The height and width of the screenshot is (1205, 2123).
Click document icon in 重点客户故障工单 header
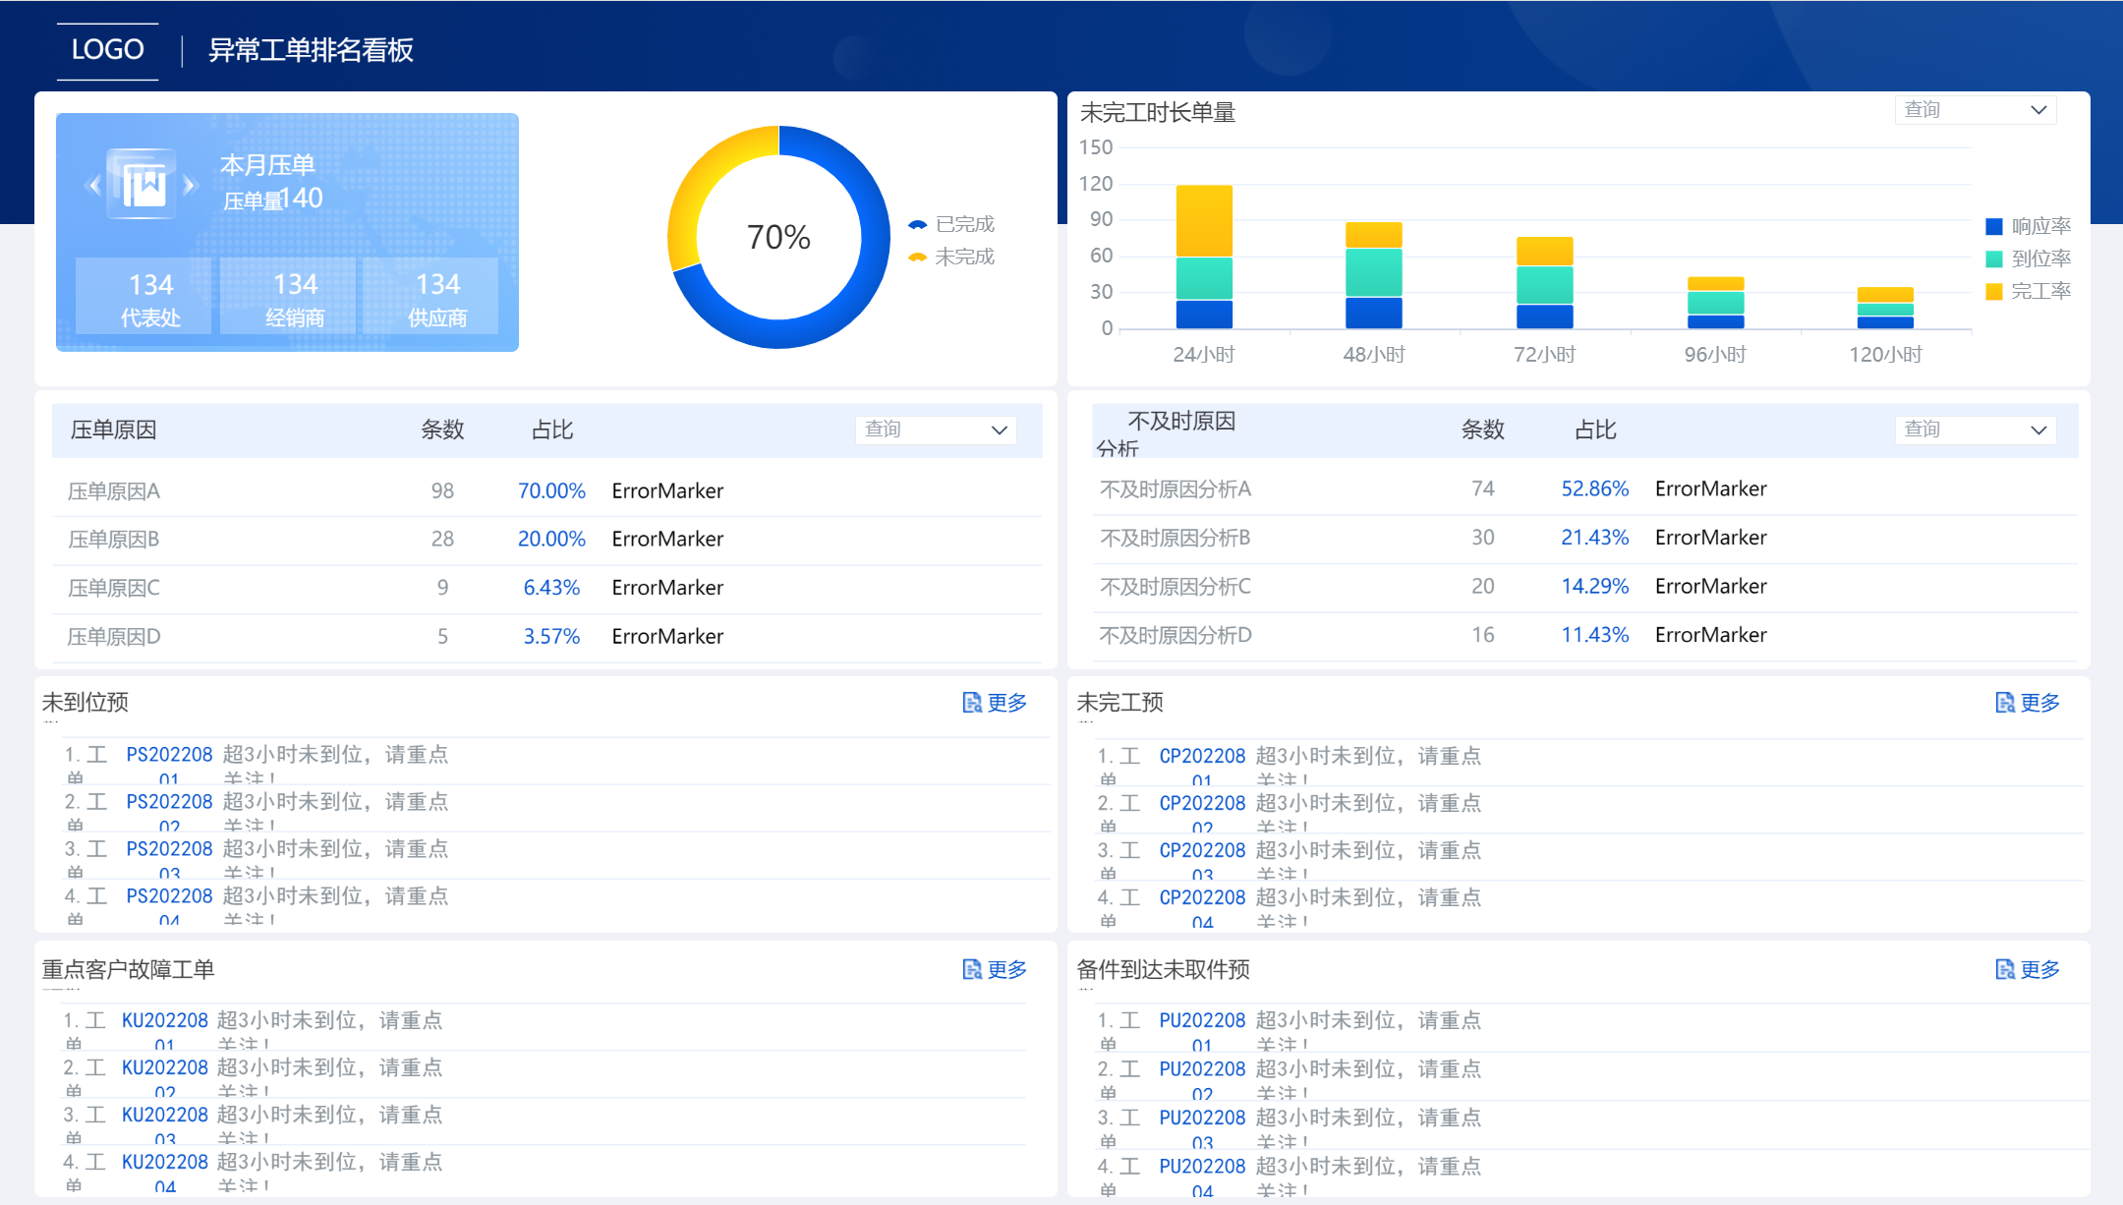pos(971,969)
